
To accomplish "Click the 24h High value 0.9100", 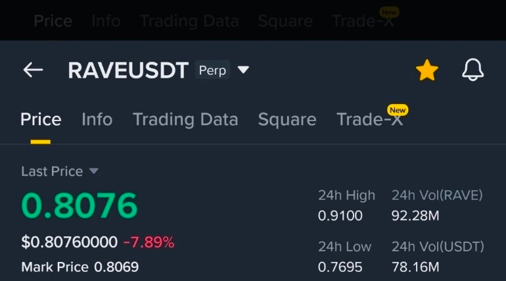I will tap(340, 216).
